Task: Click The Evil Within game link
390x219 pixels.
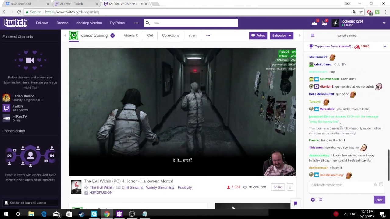Action: tap(101, 187)
